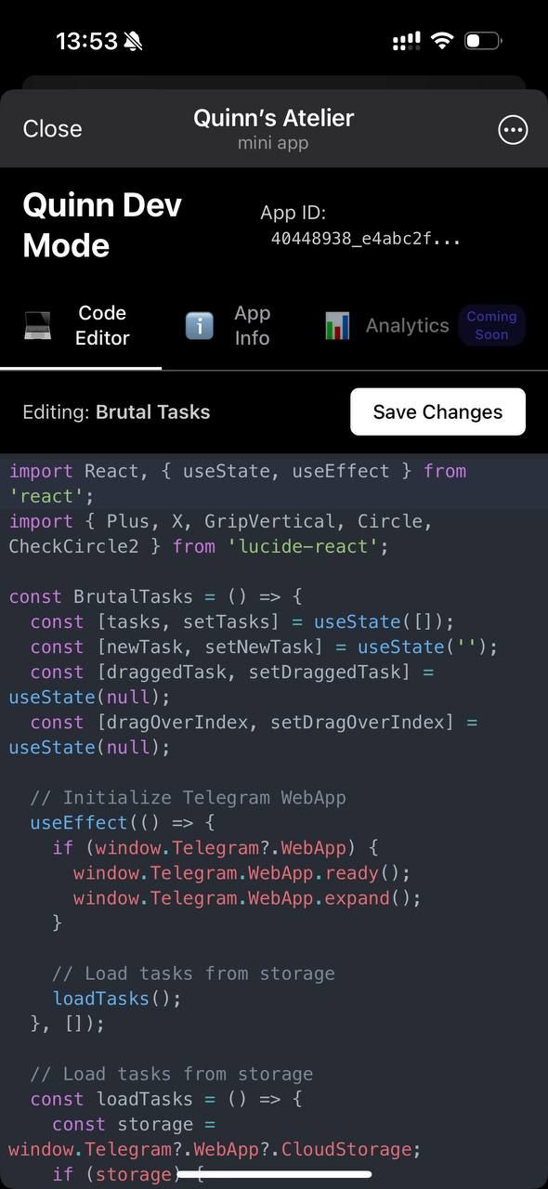Click the loadTasks() call in useEffect
Viewport: 548px width, 1189px height.
pos(116,999)
